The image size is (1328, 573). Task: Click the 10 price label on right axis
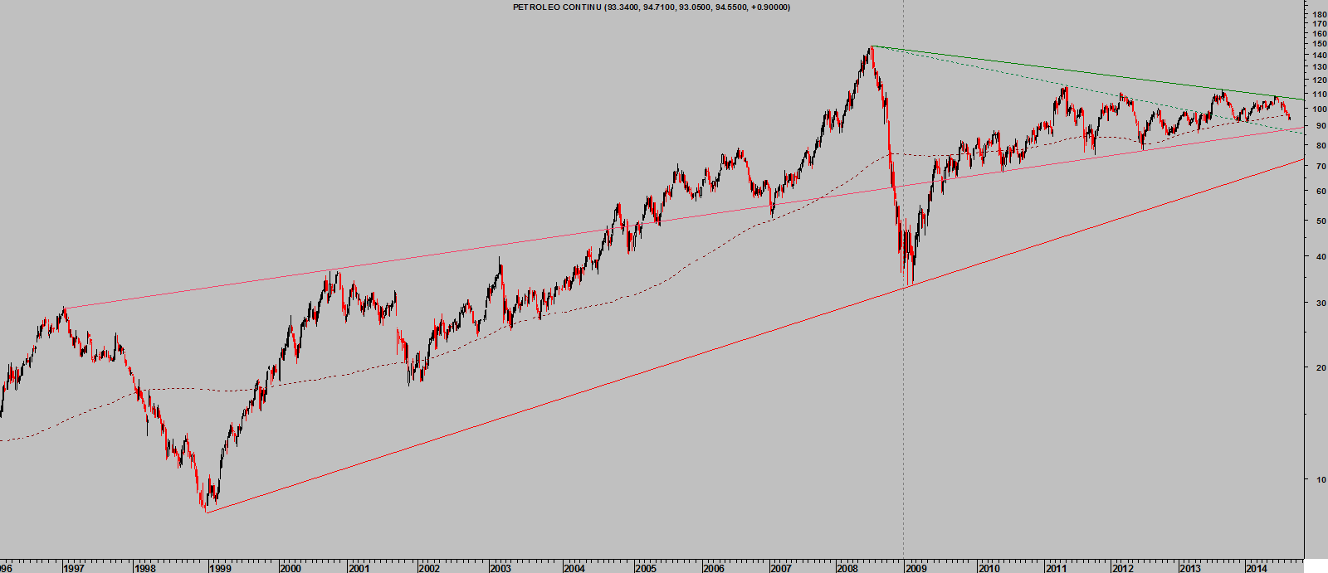point(1314,479)
